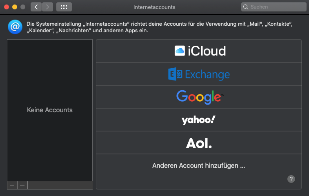Open help with the question mark button
Image resolution: width=309 pixels, height=196 pixels.
pos(291,179)
